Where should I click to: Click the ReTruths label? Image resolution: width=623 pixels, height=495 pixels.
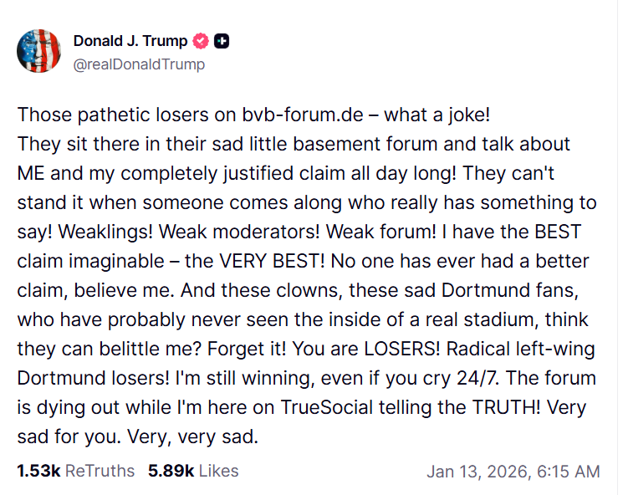(x=100, y=471)
